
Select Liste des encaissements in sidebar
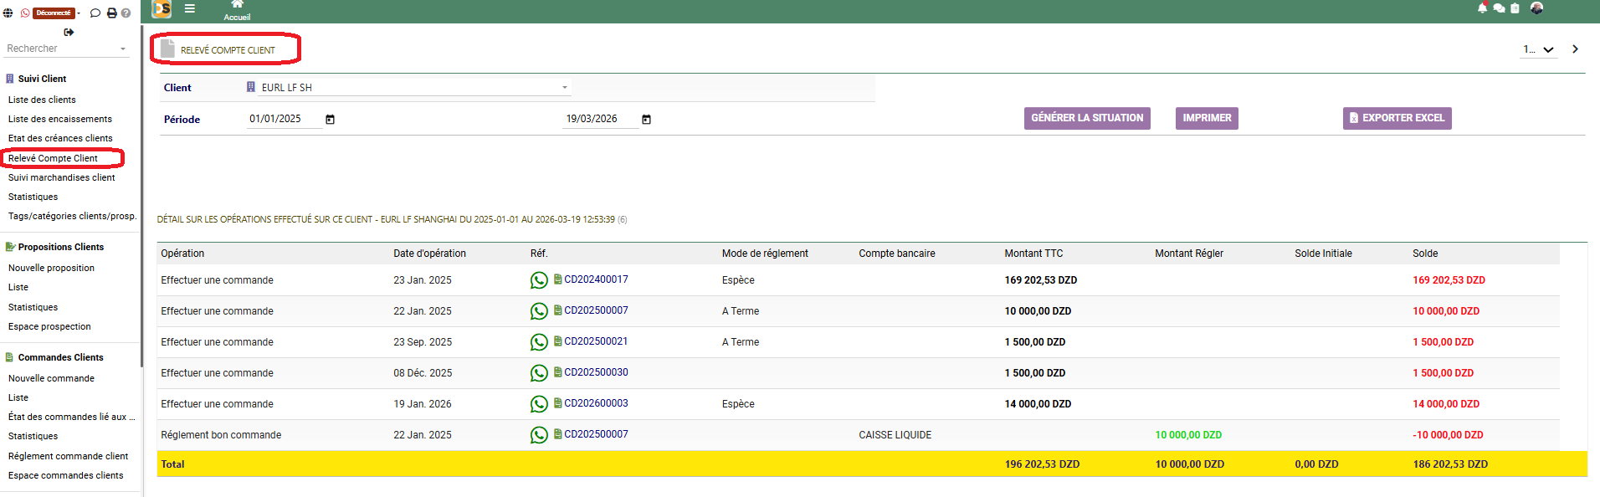click(x=60, y=119)
